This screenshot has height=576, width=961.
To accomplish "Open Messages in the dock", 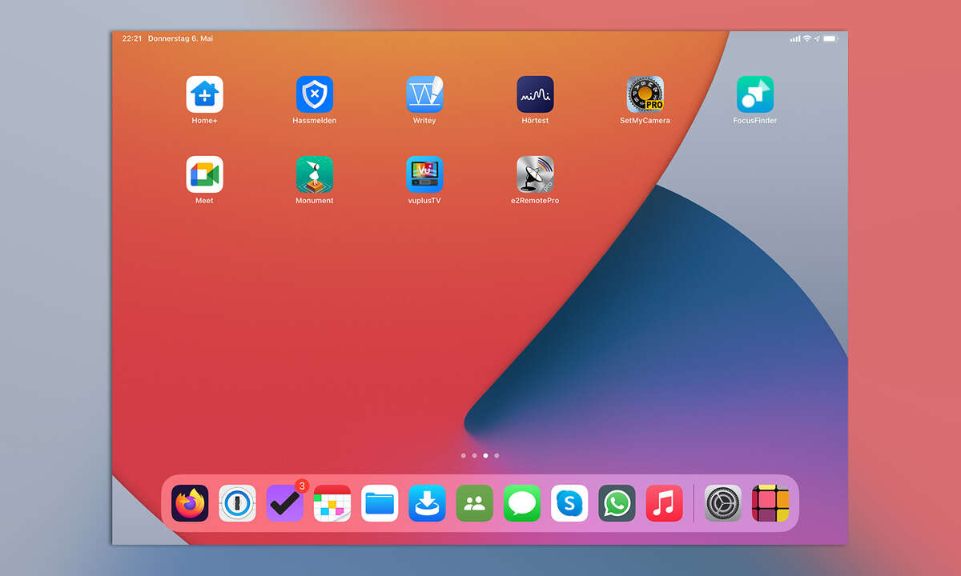I will (x=522, y=503).
